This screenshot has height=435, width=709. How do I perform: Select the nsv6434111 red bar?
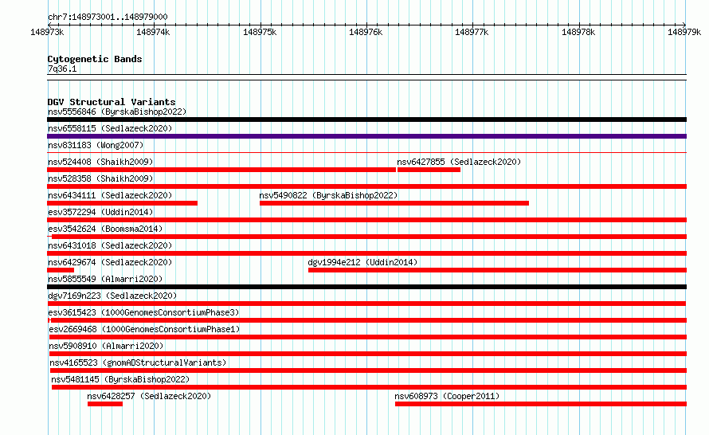tap(122, 203)
